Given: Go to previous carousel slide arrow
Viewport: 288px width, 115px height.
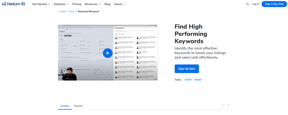Looking at the screenshot, I should click(222, 105).
